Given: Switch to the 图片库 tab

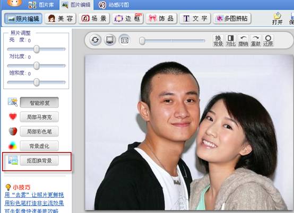Looking at the screenshot, I should [41, 5].
